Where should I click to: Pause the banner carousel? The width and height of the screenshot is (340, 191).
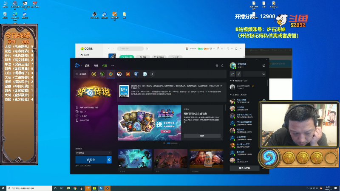tap(164, 143)
